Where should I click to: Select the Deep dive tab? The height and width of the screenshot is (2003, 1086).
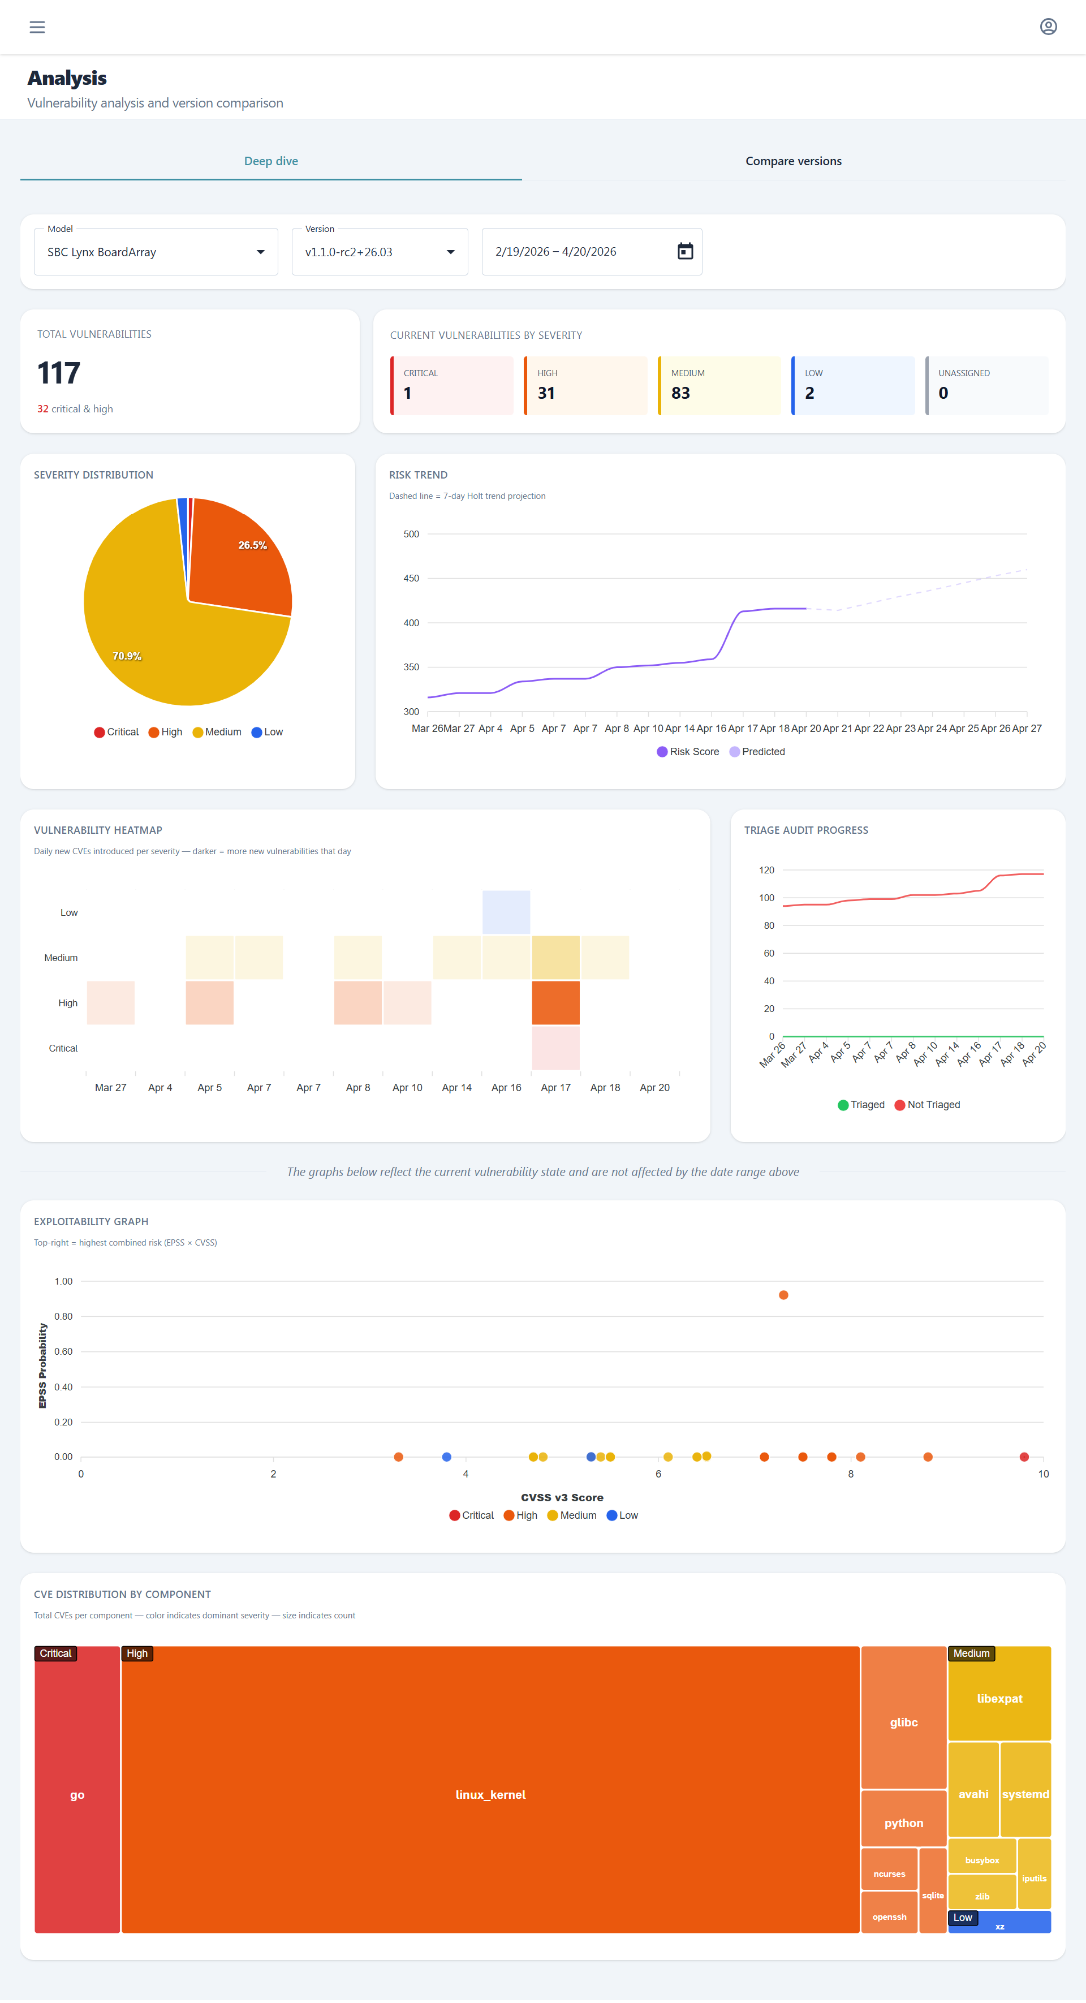point(270,161)
